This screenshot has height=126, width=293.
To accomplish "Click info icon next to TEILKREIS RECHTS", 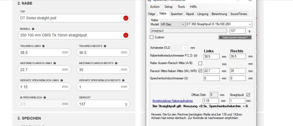I will (105, 46).
